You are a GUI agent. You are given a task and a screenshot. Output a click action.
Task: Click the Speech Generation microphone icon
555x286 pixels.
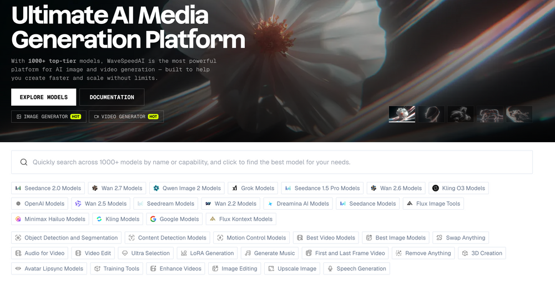(x=330, y=269)
